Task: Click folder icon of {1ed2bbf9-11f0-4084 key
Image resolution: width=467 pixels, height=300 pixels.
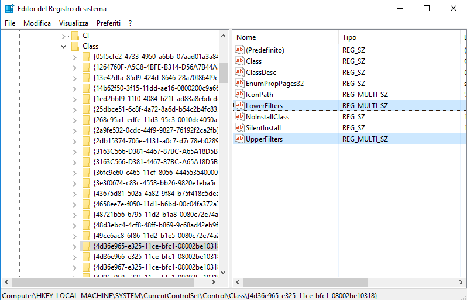Action: coord(86,99)
